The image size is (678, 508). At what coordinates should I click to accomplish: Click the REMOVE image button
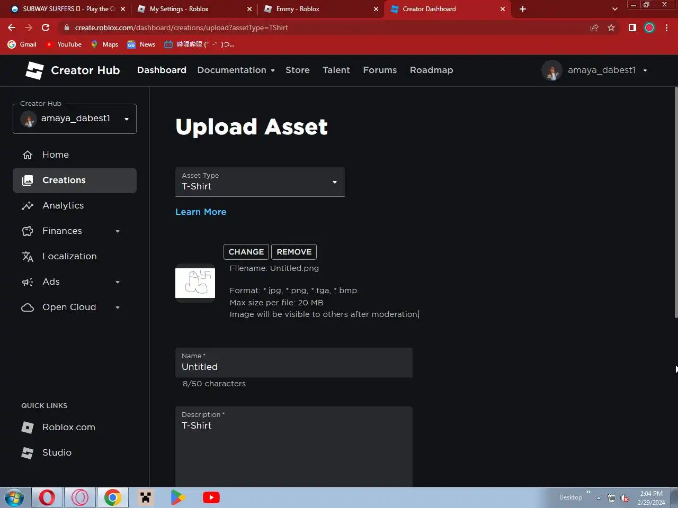click(294, 252)
